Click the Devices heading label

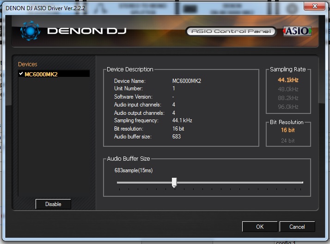(x=28, y=64)
